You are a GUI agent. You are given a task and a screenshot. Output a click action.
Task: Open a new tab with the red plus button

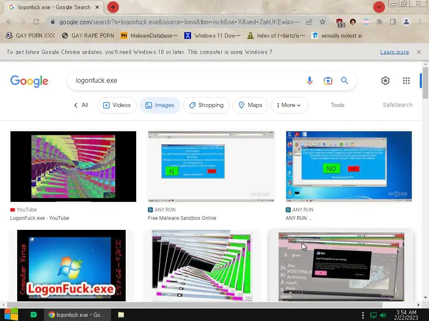click(113, 7)
